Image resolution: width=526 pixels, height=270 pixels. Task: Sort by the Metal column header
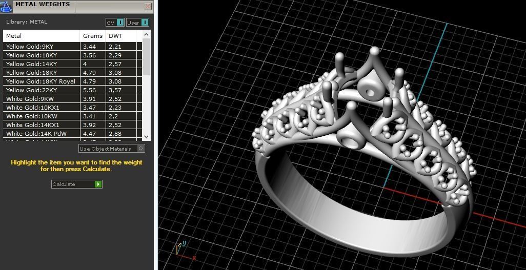[x=42, y=36]
